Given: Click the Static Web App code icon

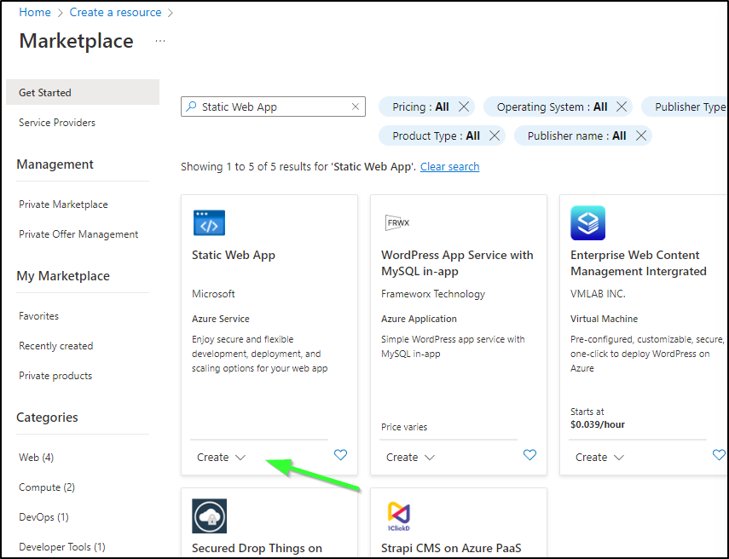Looking at the screenshot, I should (x=209, y=223).
